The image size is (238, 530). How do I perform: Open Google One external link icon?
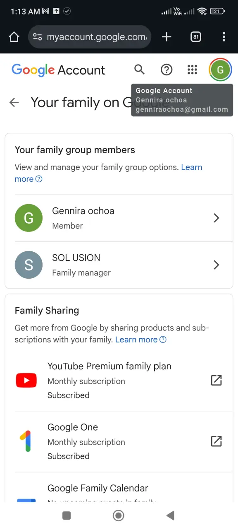coord(216,441)
